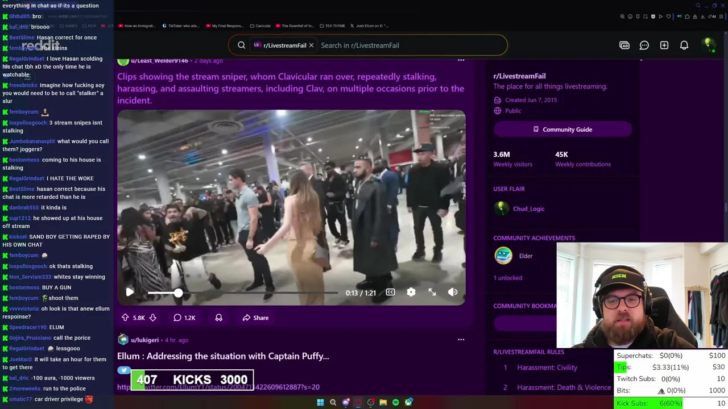Click the Kick Subs goal bar
The image size is (728, 409).
point(671,403)
